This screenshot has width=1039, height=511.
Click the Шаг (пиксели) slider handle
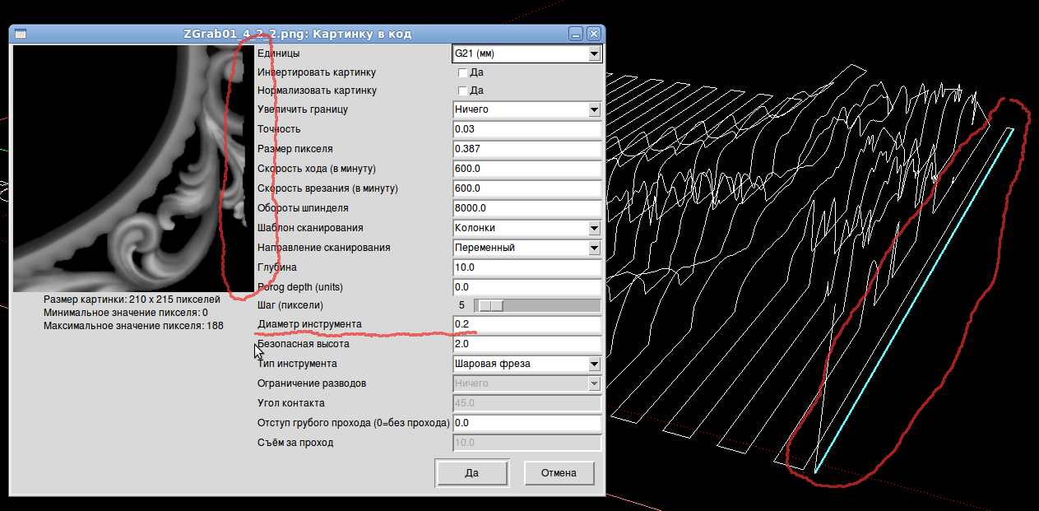point(490,305)
